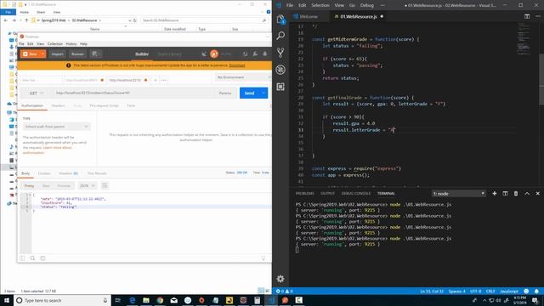Open the Selection menu in VS Code

coord(320,5)
